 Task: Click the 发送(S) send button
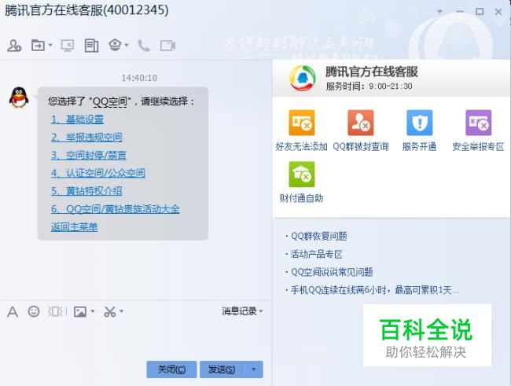222,369
